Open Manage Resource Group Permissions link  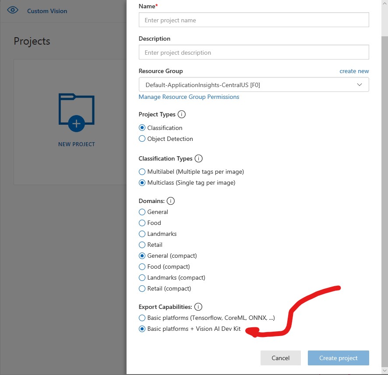point(189,97)
